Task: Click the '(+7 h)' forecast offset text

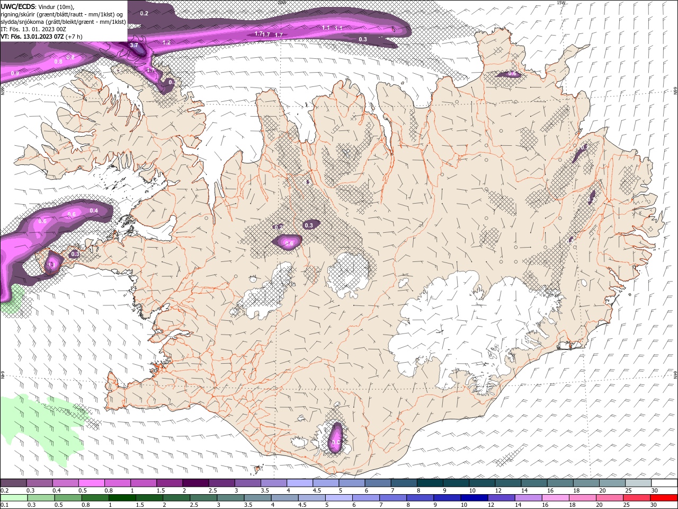Action: tap(75, 37)
